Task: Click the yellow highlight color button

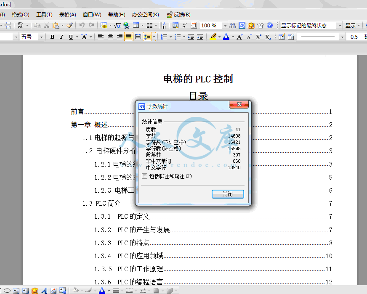Action: (x=213, y=37)
